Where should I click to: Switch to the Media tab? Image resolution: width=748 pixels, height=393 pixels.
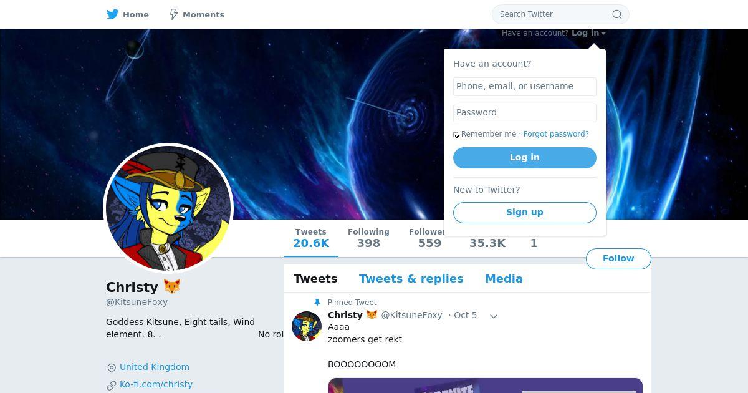pos(504,279)
